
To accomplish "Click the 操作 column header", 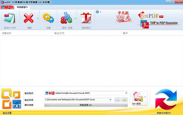I will (125, 33).
